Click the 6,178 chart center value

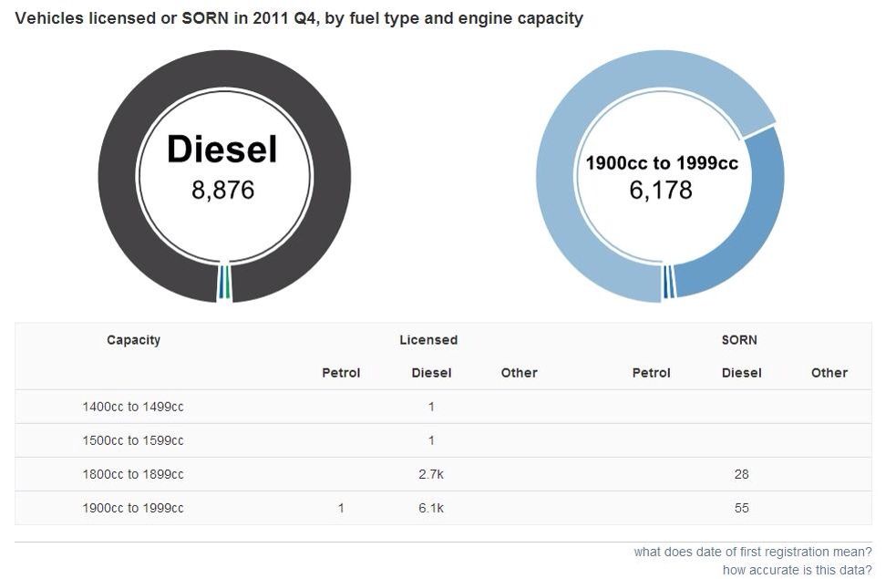tap(661, 191)
